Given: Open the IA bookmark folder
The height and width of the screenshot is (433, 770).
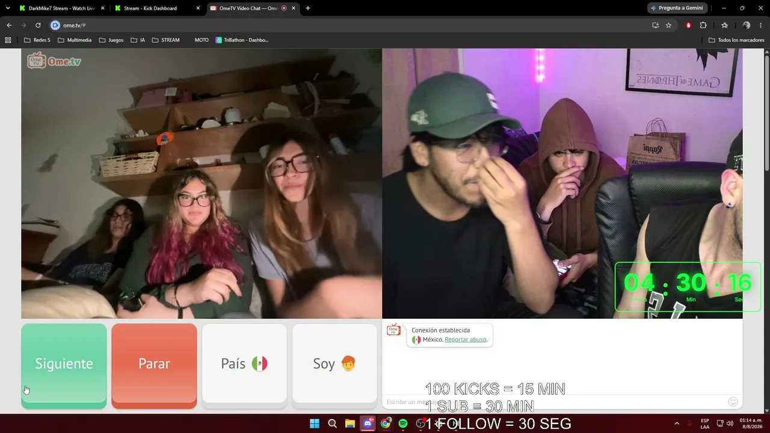Looking at the screenshot, I should coord(138,40).
